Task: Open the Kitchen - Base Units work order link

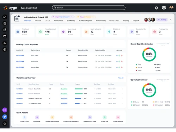Action: (19, 89)
